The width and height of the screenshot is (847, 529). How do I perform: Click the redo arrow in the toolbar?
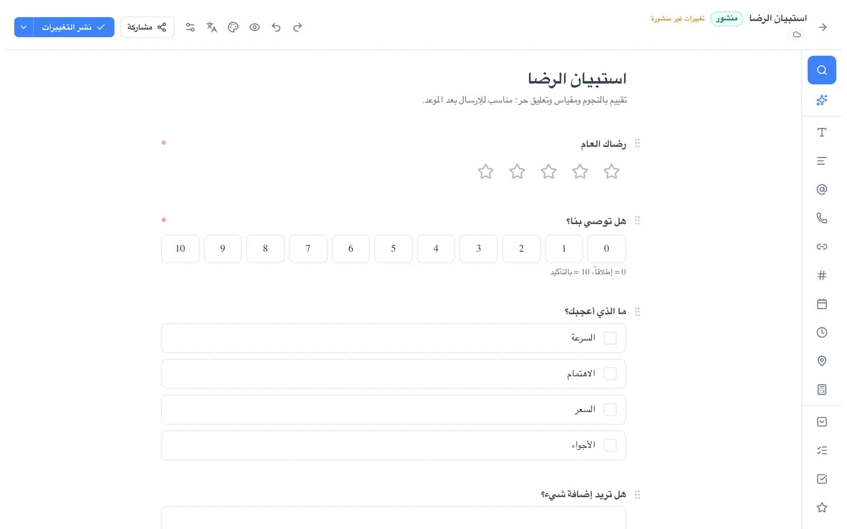(x=298, y=27)
